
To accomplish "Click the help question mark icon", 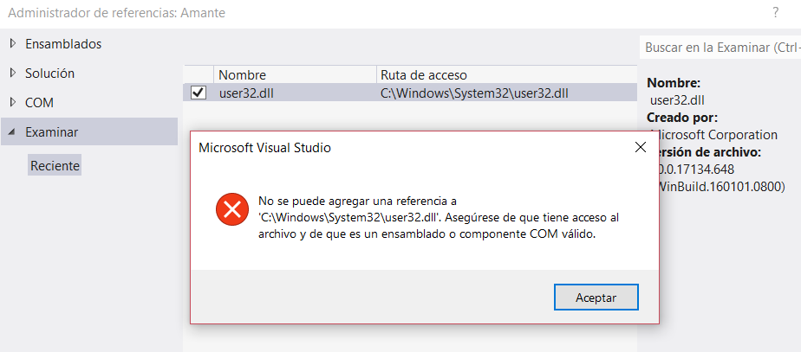I will [776, 13].
